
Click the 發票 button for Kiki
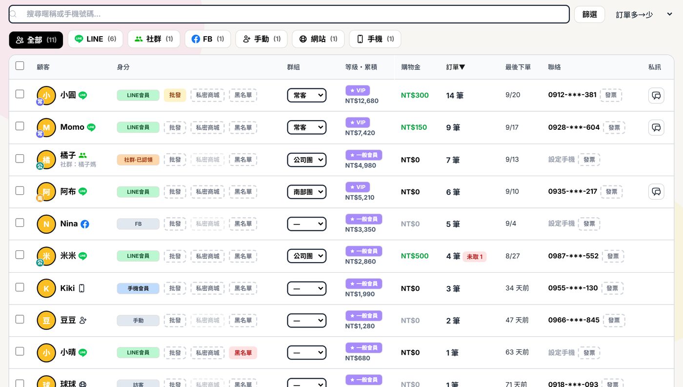pyautogui.click(x=612, y=288)
